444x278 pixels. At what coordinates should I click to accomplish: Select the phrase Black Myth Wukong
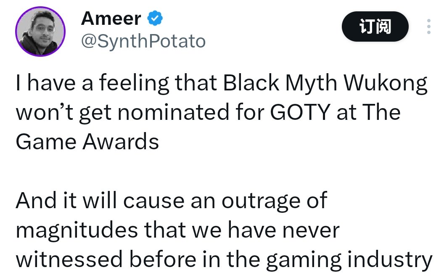pyautogui.click(x=325, y=83)
